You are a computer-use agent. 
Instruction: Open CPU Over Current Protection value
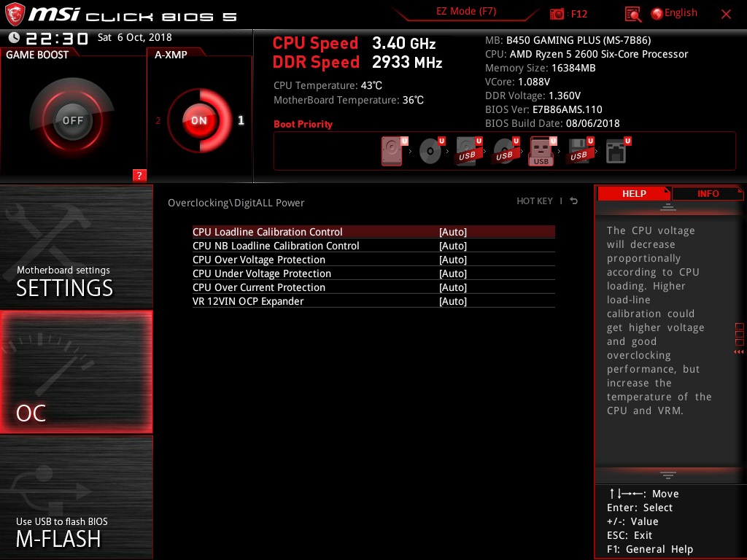(x=453, y=287)
